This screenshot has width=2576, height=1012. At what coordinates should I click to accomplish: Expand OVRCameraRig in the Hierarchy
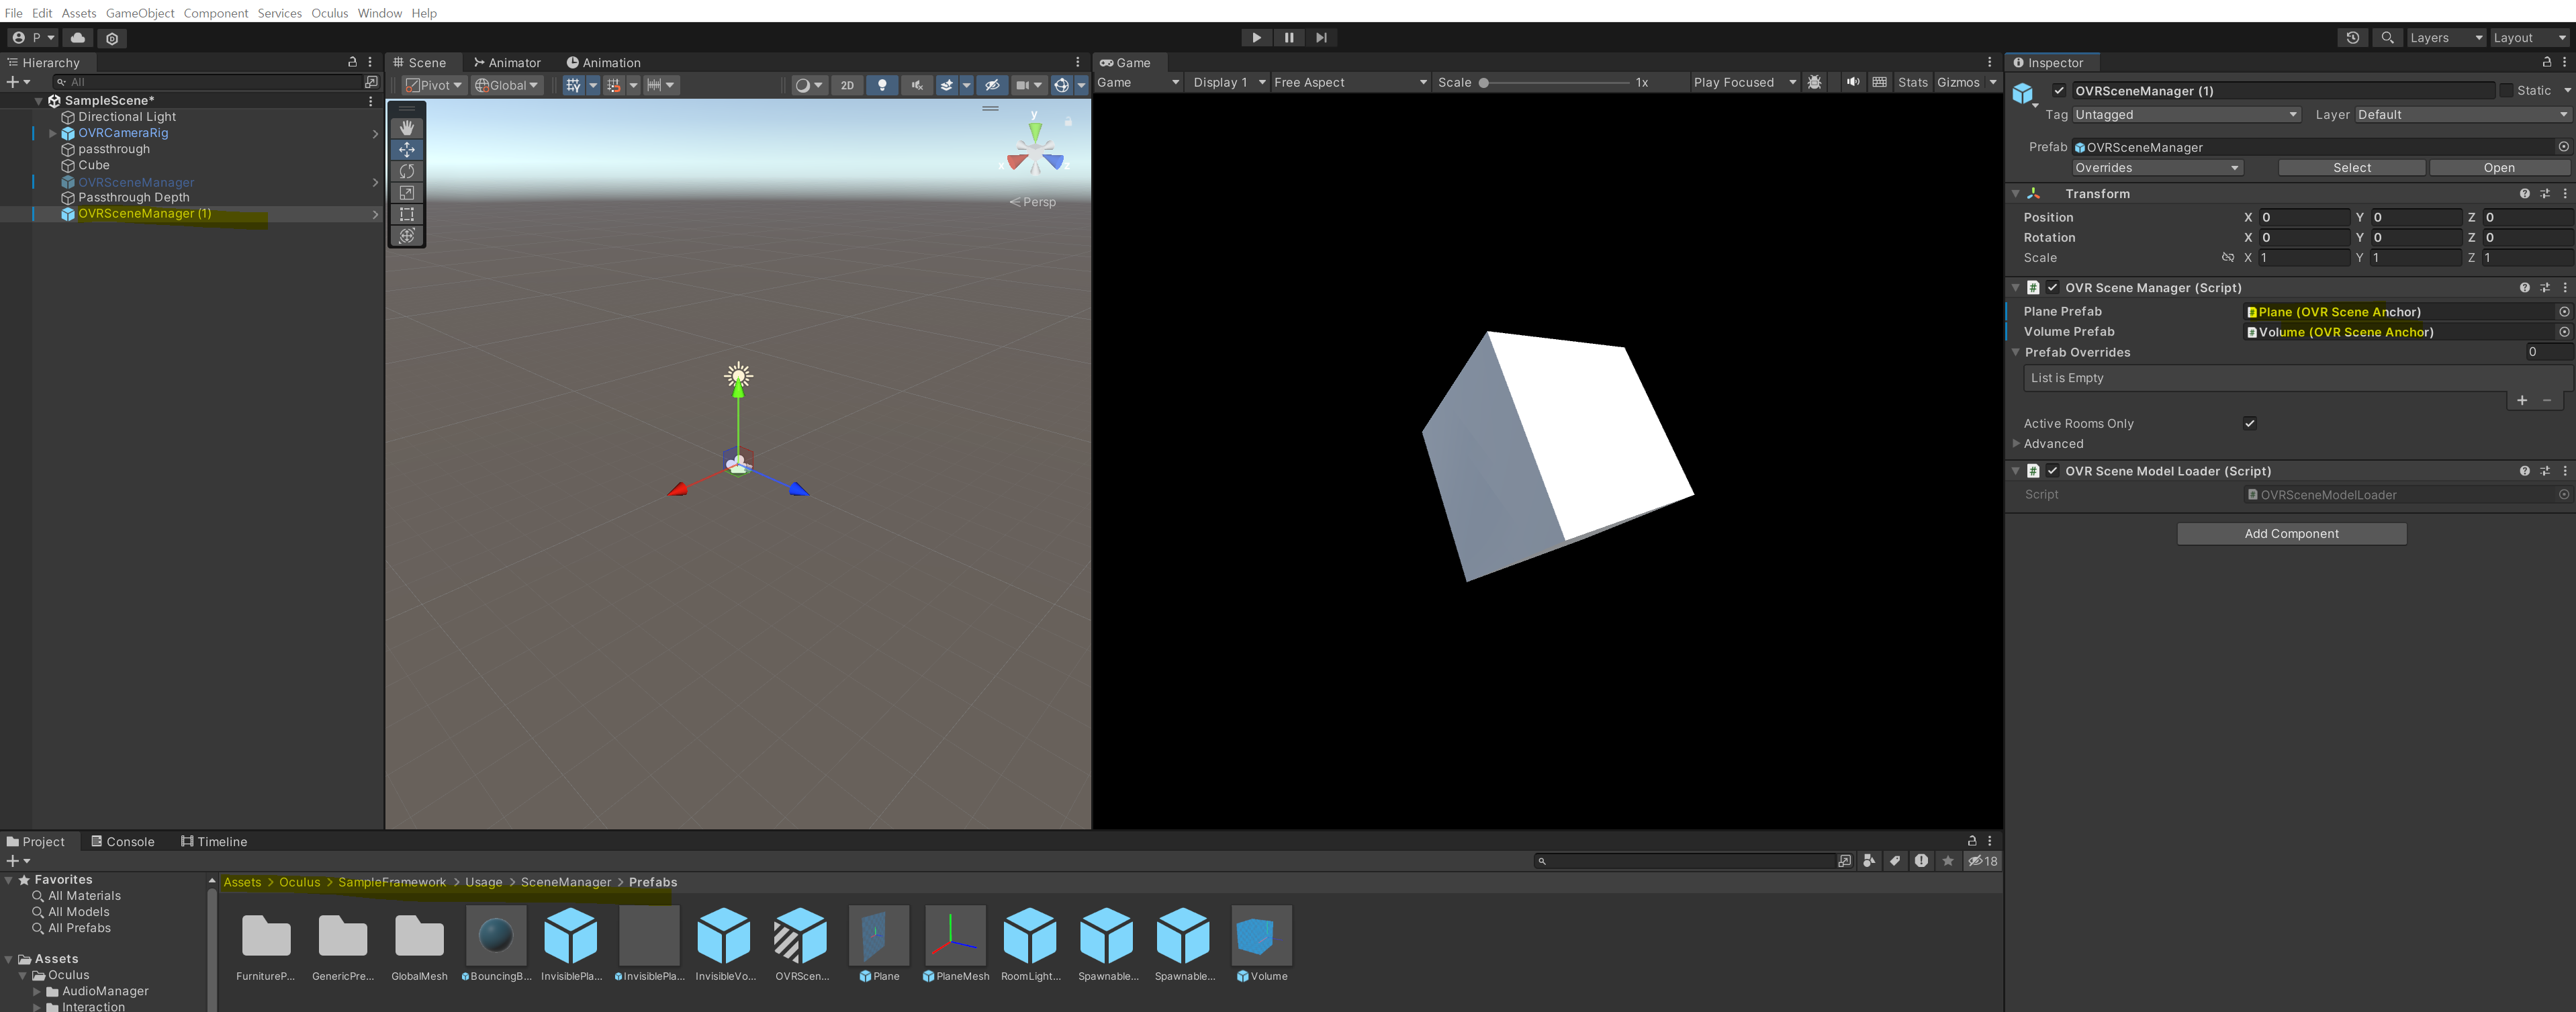(53, 133)
